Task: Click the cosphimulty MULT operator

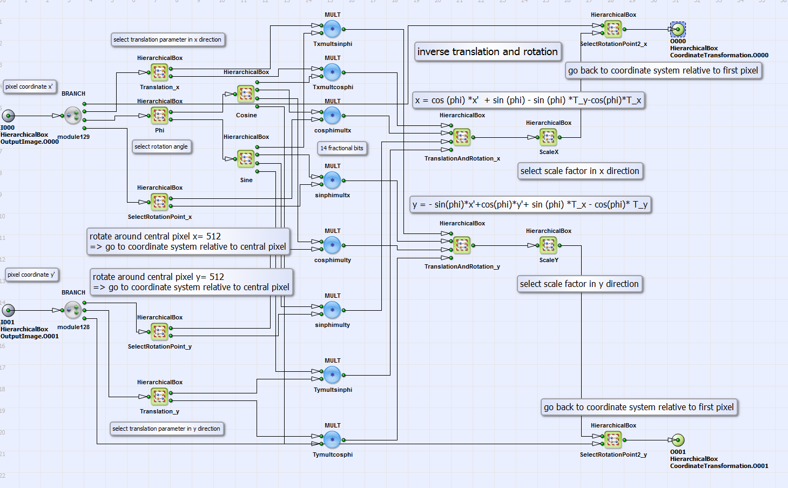Action: 332,245
